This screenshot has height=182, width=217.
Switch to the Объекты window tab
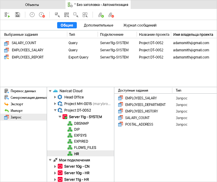32,5
